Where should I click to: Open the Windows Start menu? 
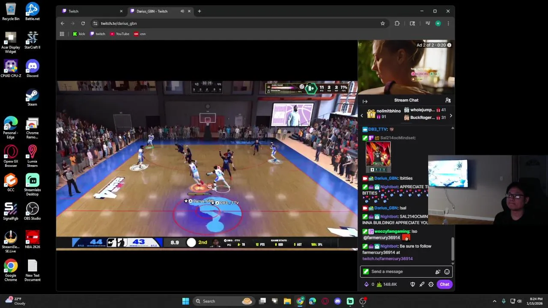pos(185,301)
